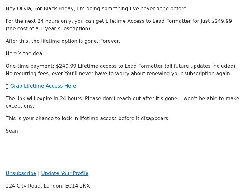
Task: Click the pipe separator between footer links
Action: (x=39, y=173)
